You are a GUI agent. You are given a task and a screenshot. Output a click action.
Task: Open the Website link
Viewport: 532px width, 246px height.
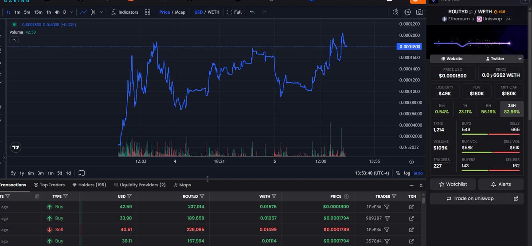tap(452, 58)
